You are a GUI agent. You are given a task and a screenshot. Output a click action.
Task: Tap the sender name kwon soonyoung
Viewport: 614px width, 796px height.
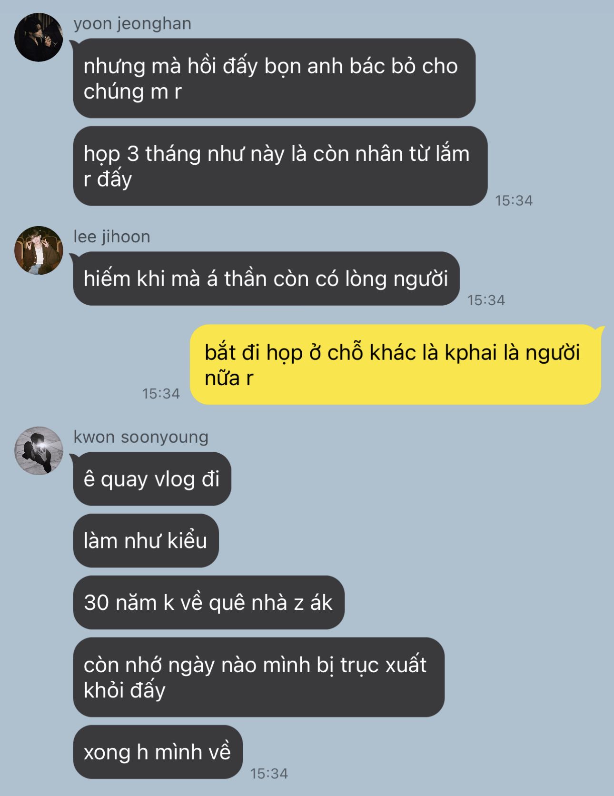(x=141, y=437)
